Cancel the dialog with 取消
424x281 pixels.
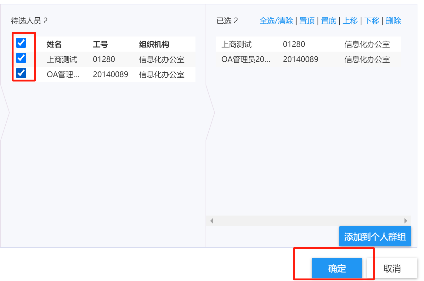click(392, 268)
